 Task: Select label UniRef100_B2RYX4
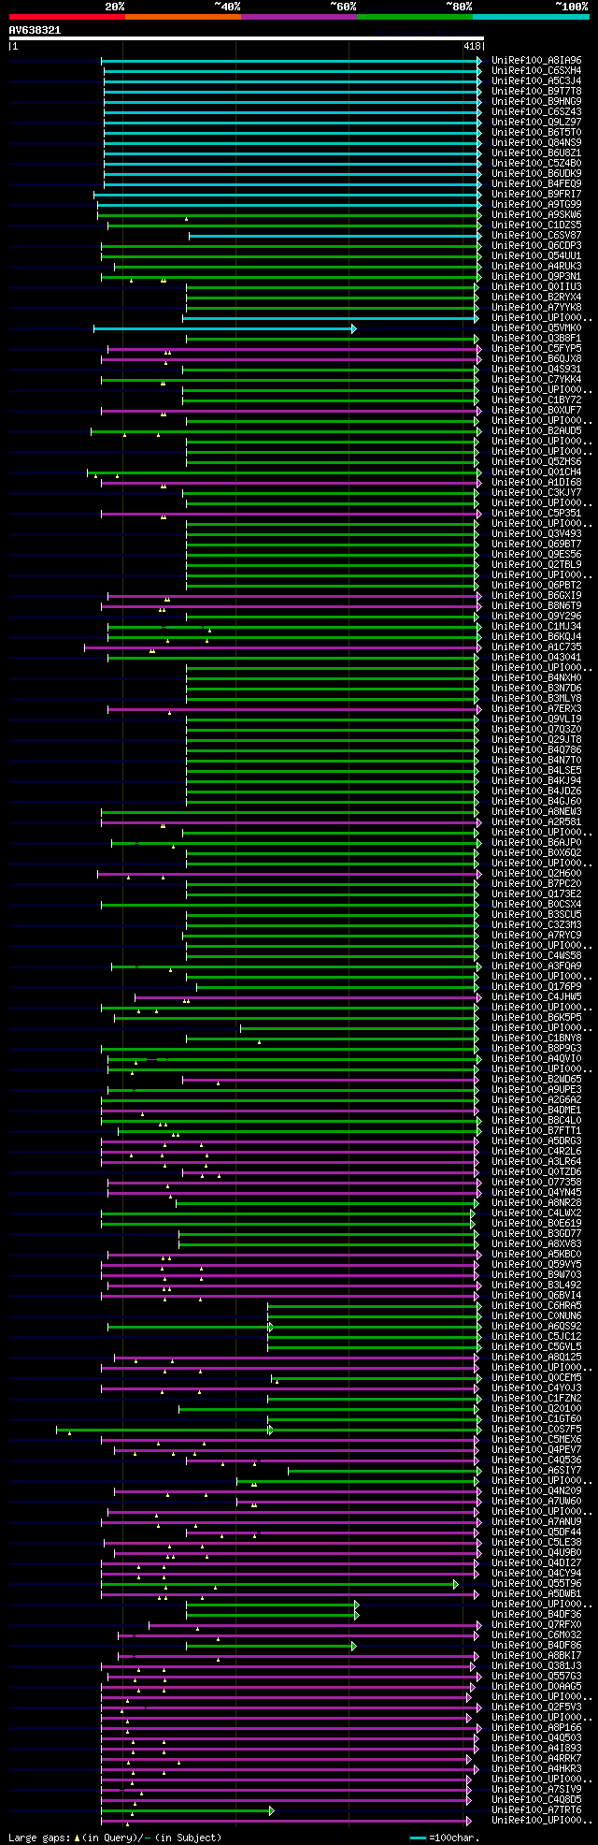pos(536,297)
